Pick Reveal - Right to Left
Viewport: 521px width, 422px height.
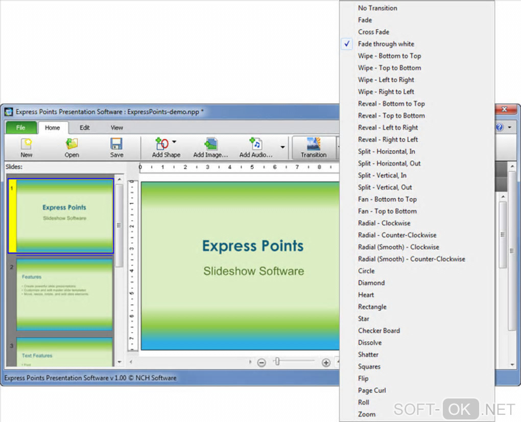(x=417, y=139)
